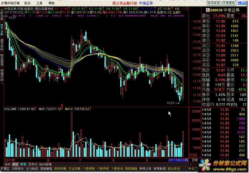Click the 买① 11.91 order book row
249x173 pixels.
tap(224, 46)
